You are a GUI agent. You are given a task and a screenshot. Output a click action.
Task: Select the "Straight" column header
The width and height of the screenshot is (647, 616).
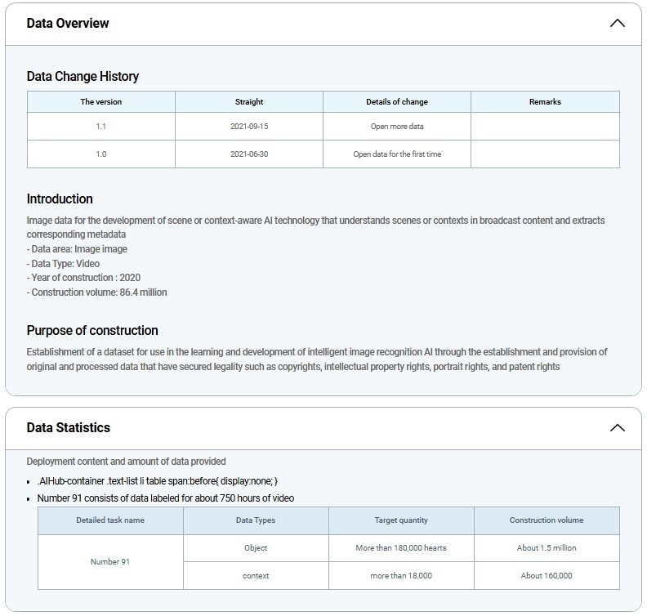(x=249, y=102)
